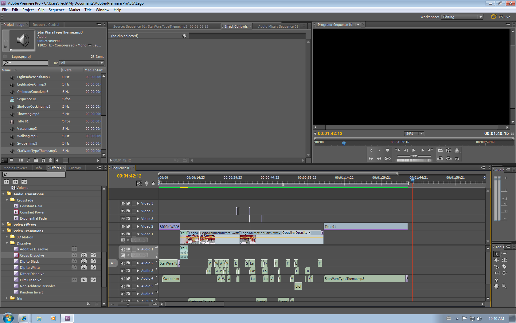Select the Pen tool
Screen dimensions: 516x323
click(497, 280)
